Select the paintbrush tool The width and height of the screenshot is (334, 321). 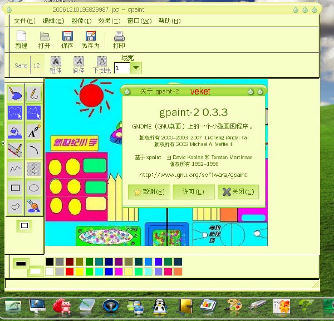point(33,206)
